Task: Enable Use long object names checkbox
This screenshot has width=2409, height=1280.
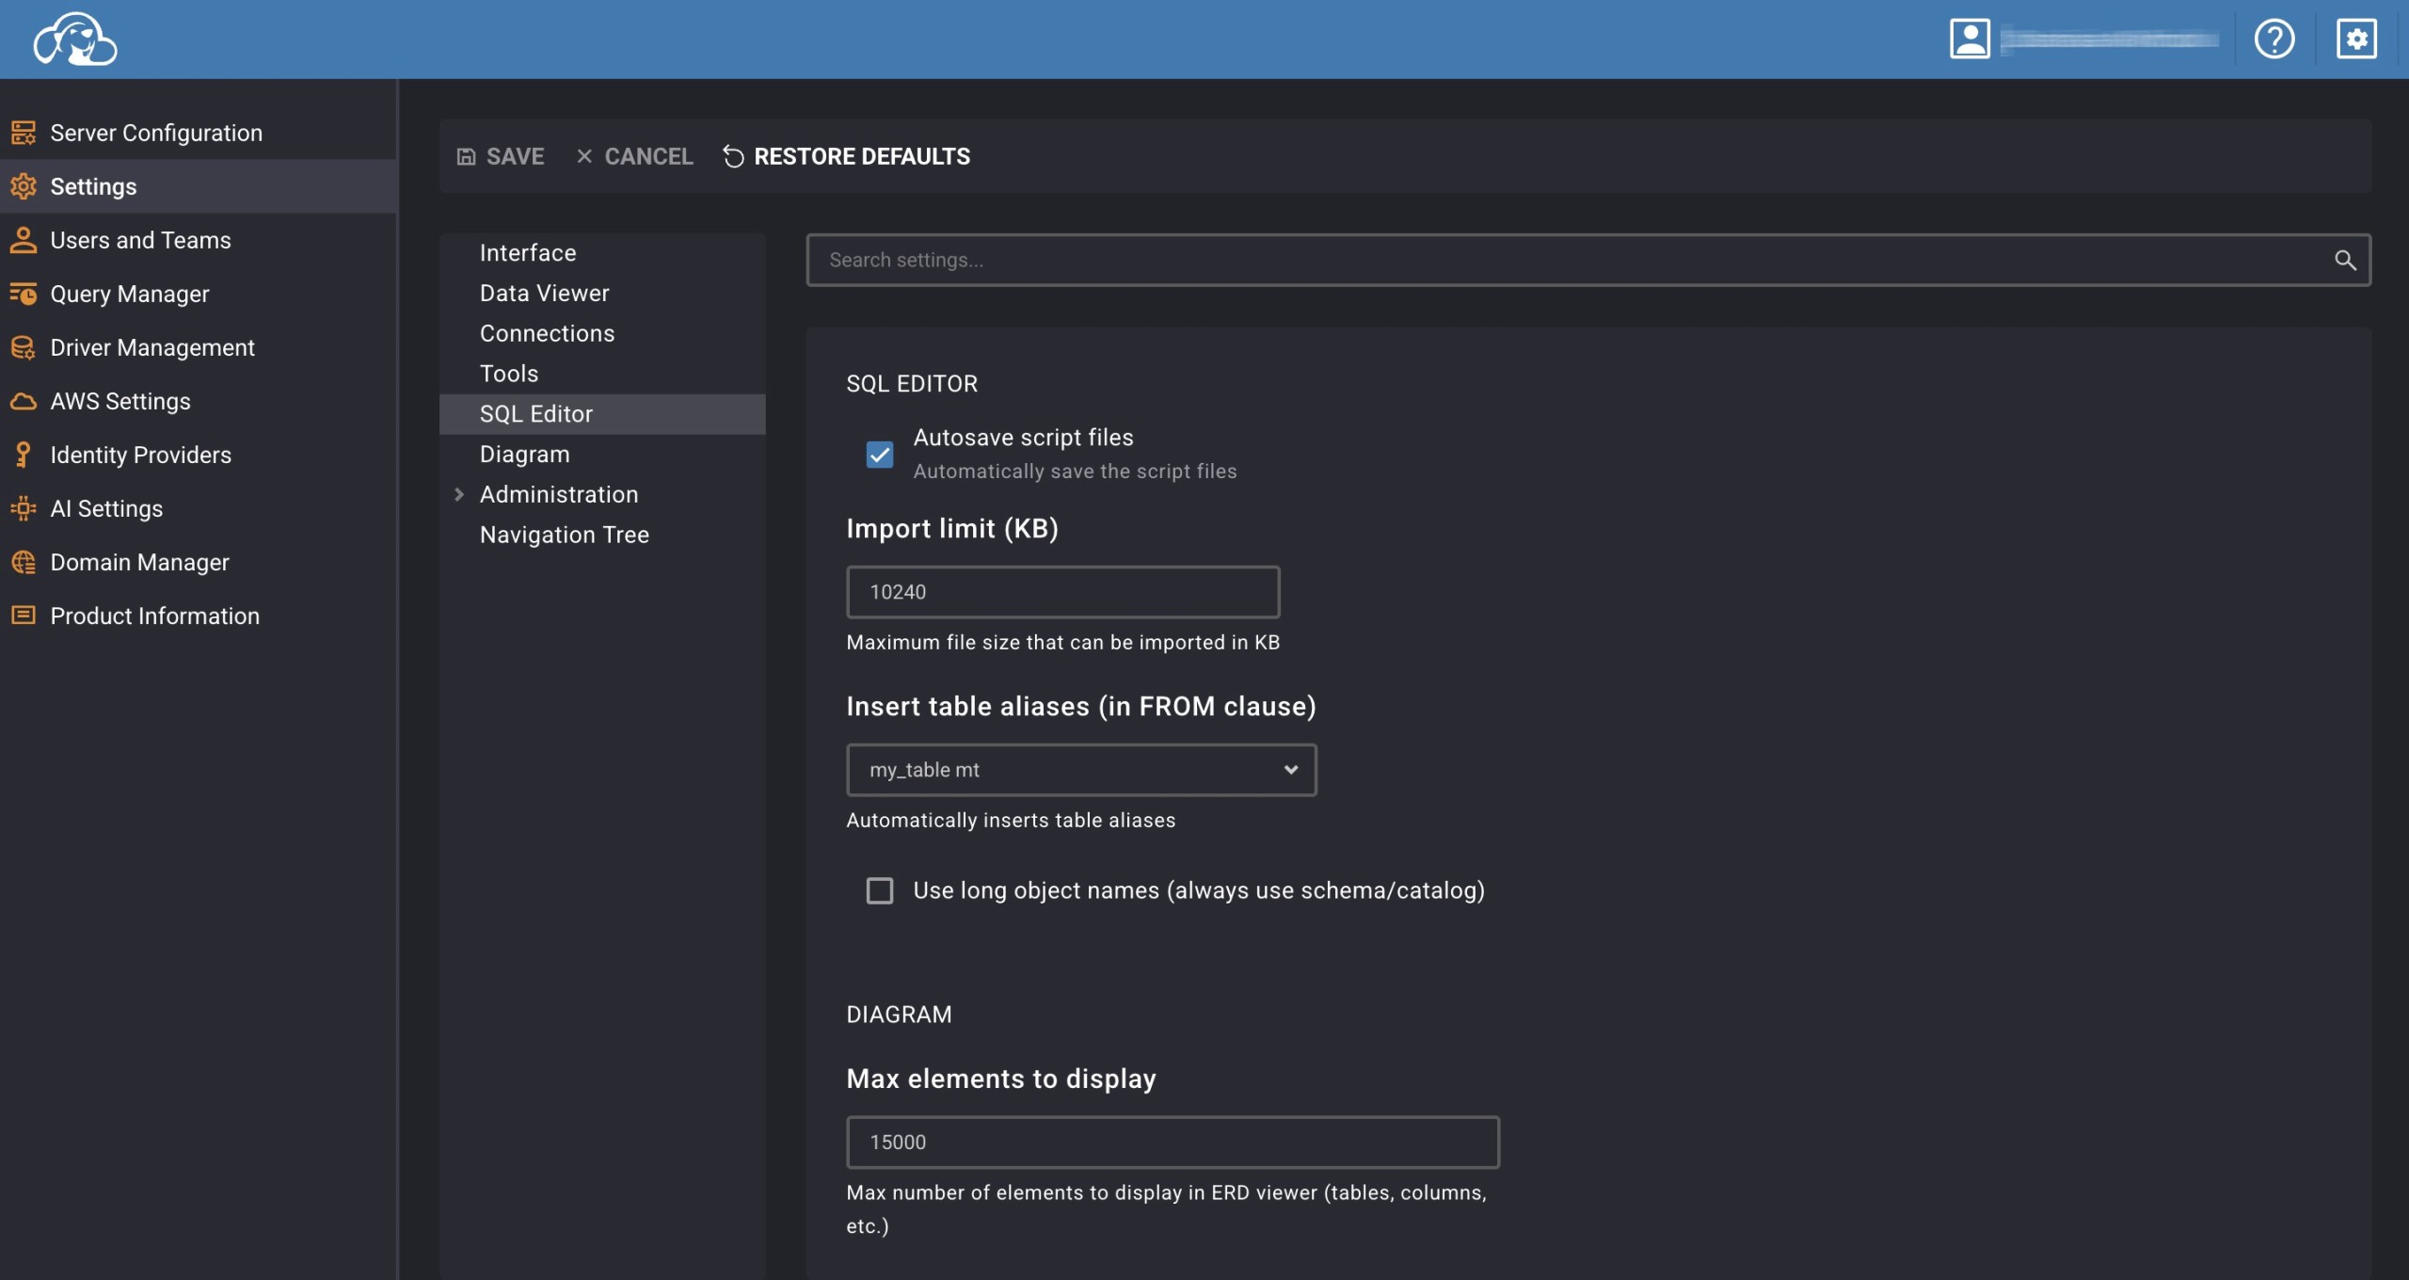Action: point(880,890)
